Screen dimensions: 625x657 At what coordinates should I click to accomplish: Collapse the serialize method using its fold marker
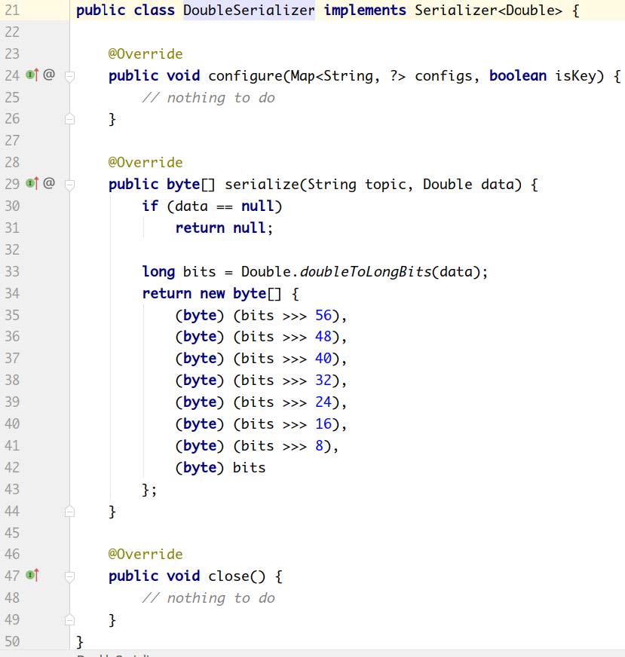(70, 185)
